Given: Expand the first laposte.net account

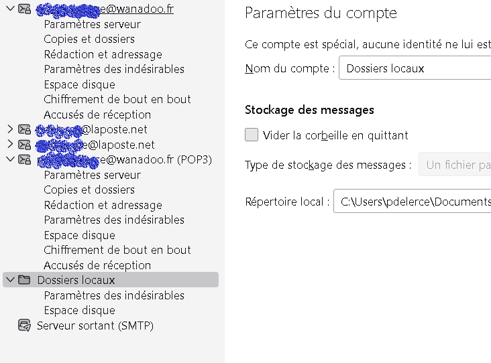Looking at the screenshot, I should tap(10, 129).
